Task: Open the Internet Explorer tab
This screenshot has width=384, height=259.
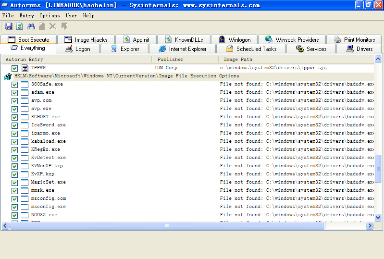Action: [183, 49]
